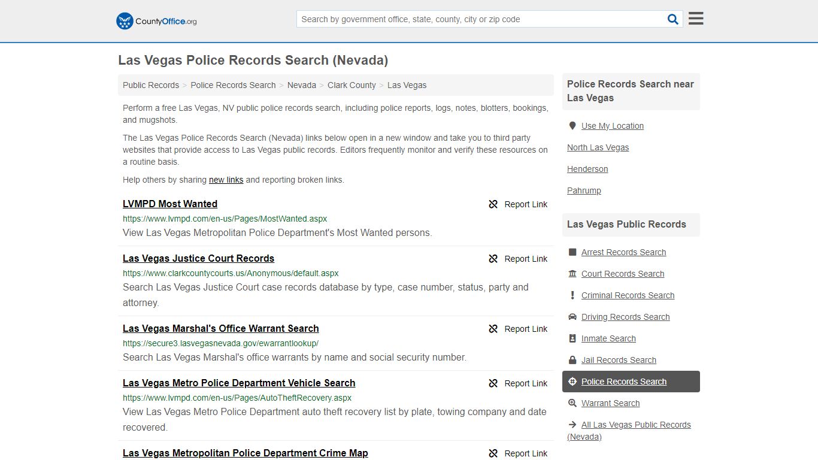Select Las Vegas breadcrumb
The image size is (818, 460).
coord(407,85)
